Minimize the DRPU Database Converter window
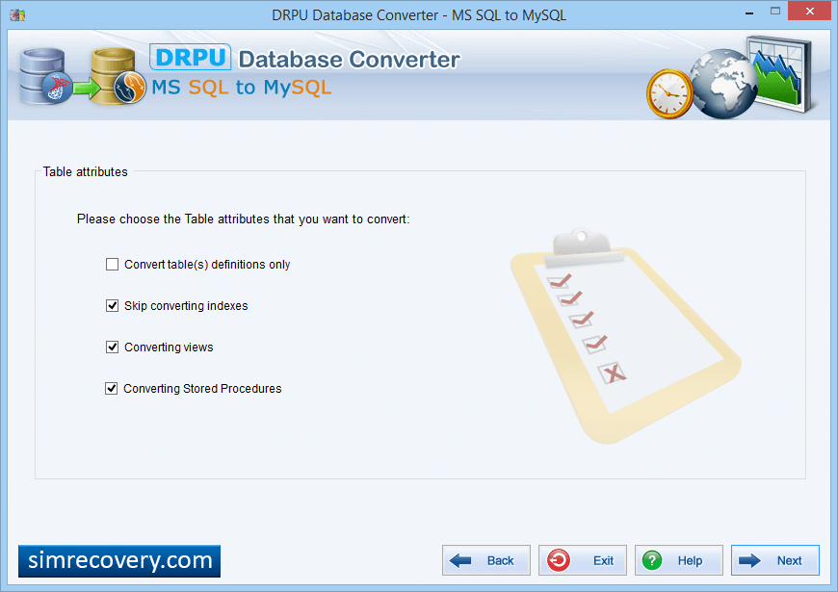Screen dimensions: 838x592 [x=749, y=13]
